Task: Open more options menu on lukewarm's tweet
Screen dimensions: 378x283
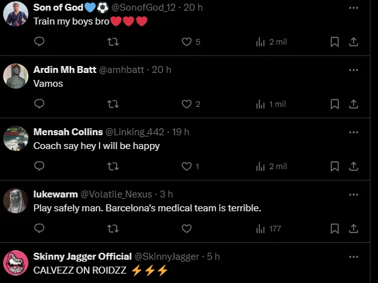Action: coord(353,194)
